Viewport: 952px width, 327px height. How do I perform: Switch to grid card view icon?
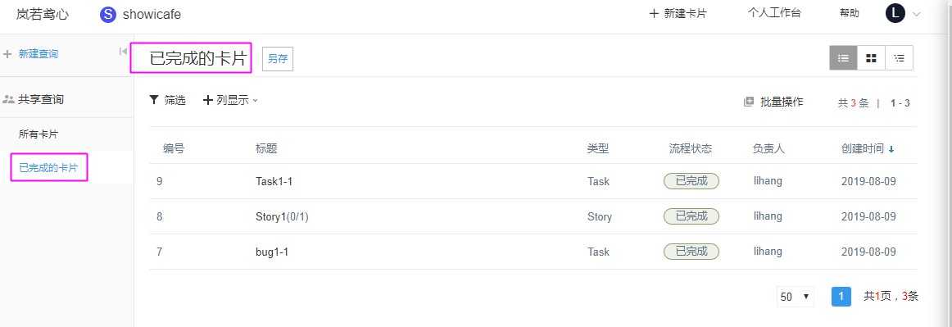coord(871,57)
